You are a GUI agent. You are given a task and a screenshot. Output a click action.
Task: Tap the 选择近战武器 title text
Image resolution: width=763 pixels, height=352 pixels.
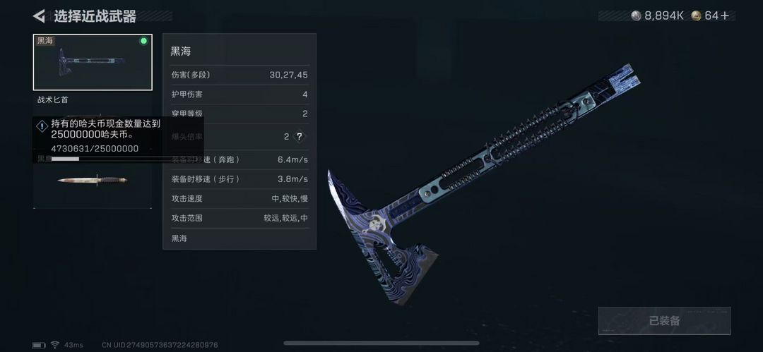pyautogui.click(x=95, y=16)
